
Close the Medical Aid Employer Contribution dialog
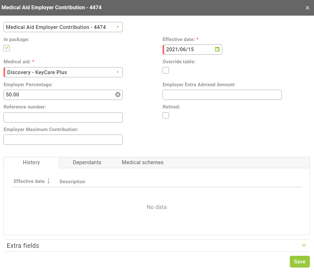(307, 8)
